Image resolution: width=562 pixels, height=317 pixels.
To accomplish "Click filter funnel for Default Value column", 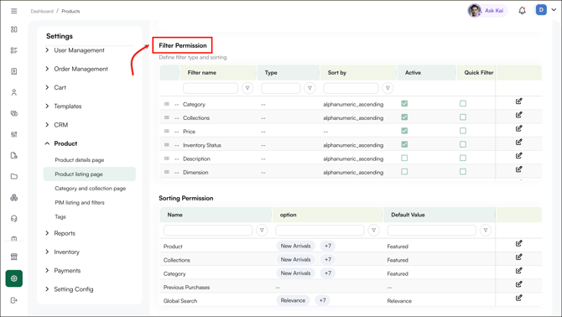I will pyautogui.click(x=486, y=231).
